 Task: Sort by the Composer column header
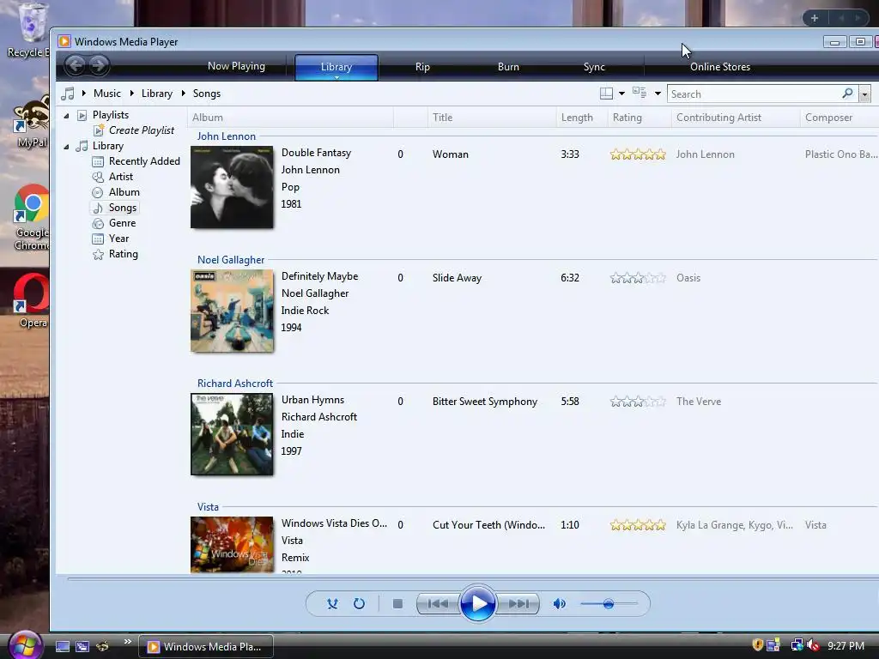tap(840, 117)
